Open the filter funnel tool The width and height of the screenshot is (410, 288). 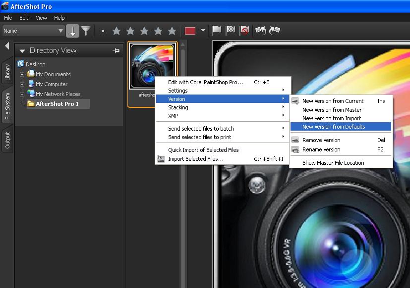86,31
